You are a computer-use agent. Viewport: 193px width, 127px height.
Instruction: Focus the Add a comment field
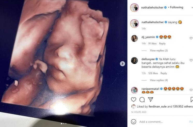[162, 122]
